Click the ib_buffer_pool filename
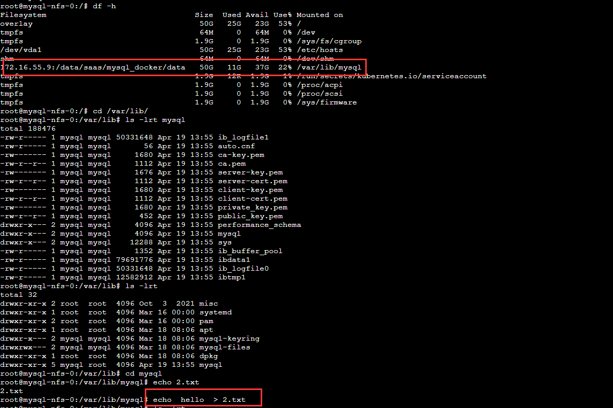Screen dimensions: 613x408 tap(250, 251)
